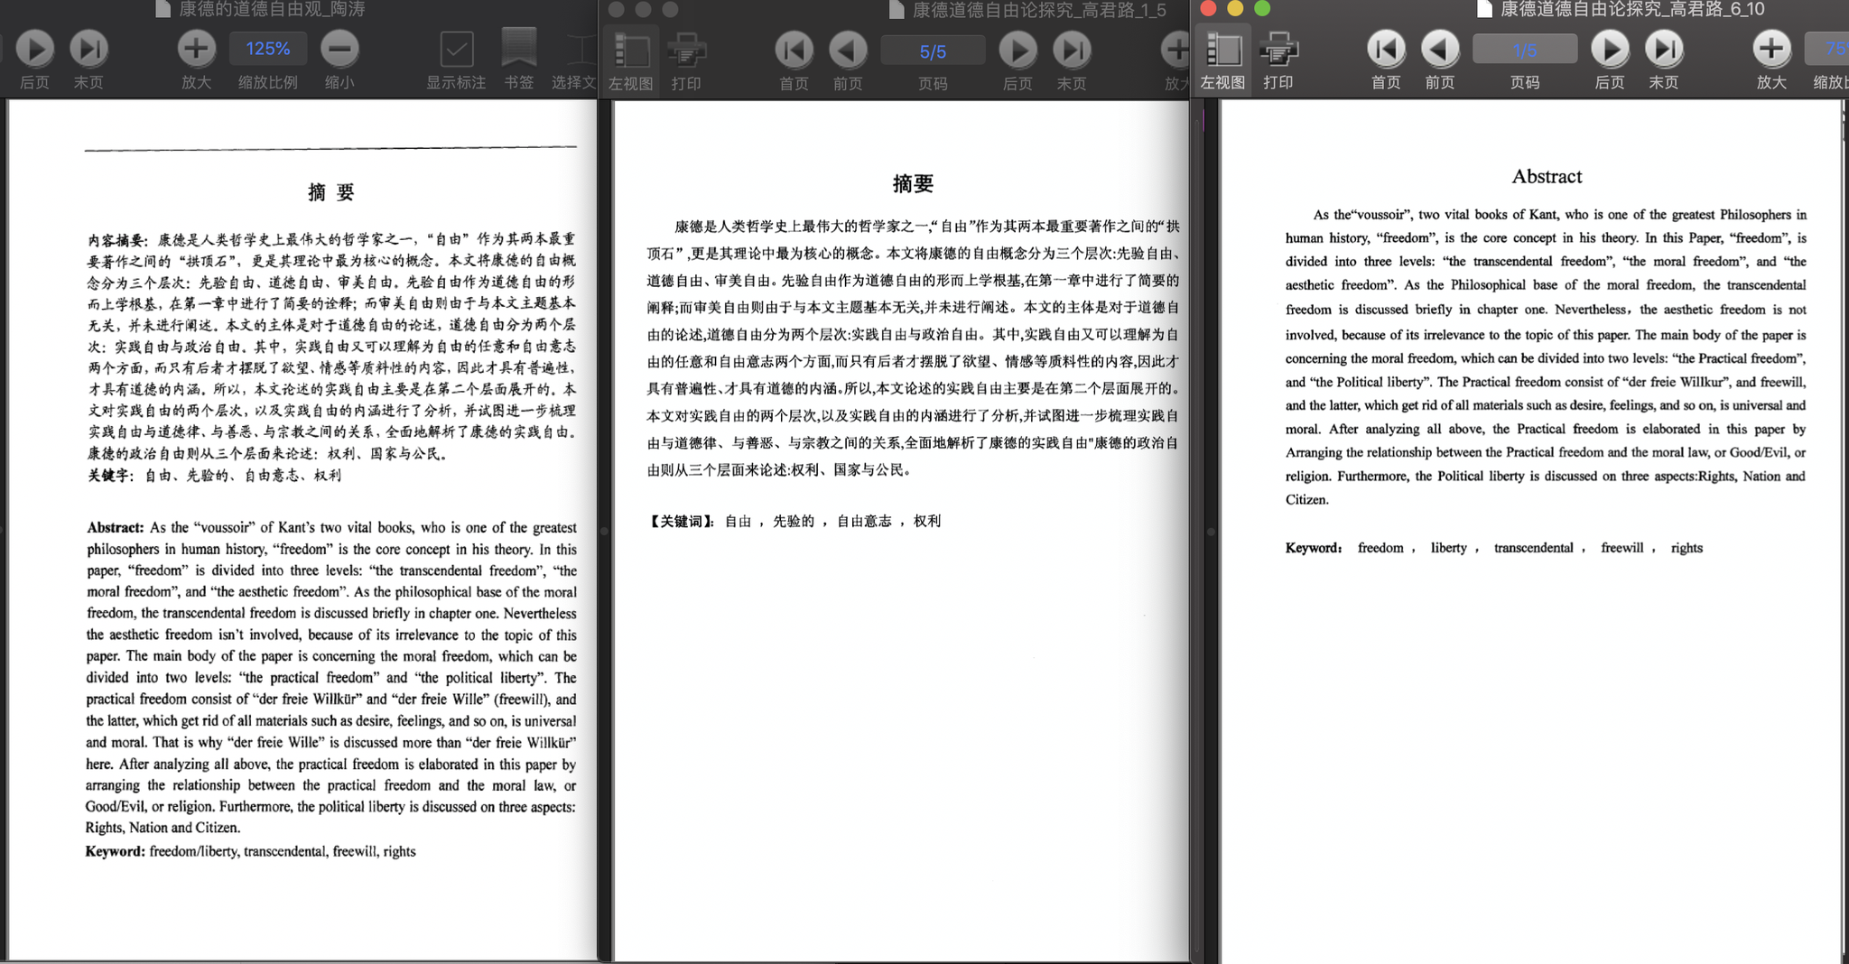Viewport: 1849px width, 964px height.
Task: Go to first page in 高君路_1_5 window
Action: pyautogui.click(x=794, y=51)
